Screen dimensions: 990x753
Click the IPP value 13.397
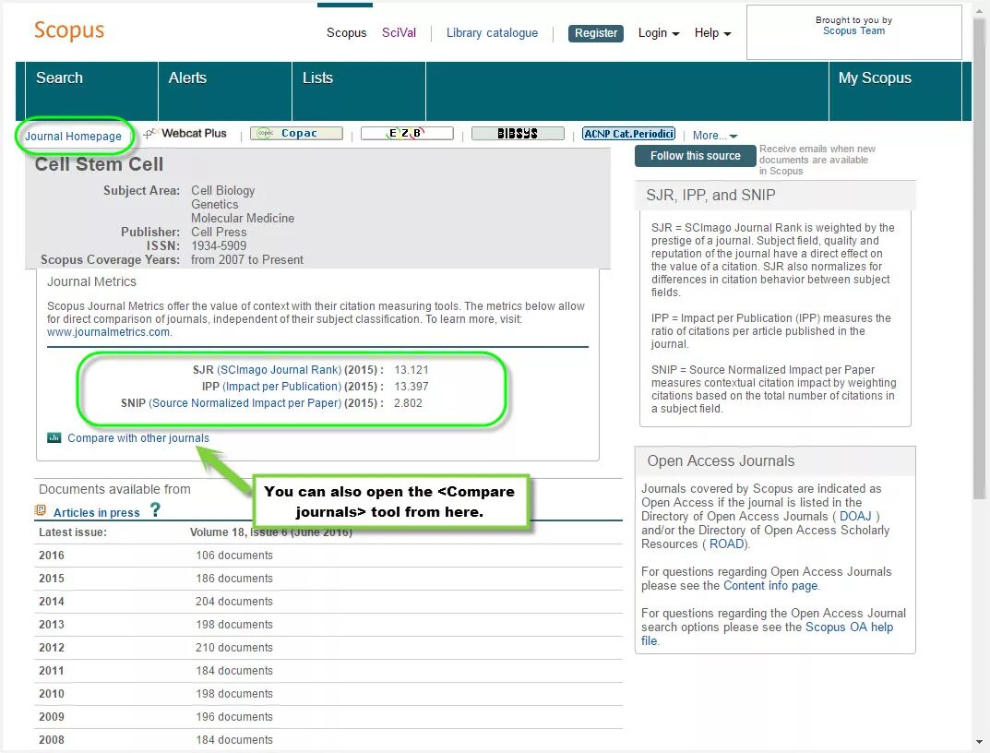point(411,387)
